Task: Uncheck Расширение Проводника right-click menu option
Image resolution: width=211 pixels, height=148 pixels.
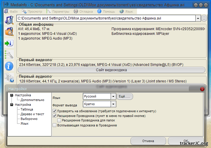Action: (x=54, y=116)
